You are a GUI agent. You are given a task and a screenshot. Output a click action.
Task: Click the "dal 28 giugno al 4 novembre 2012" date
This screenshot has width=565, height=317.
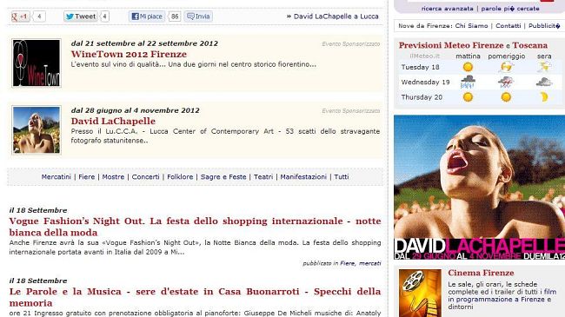click(135, 110)
